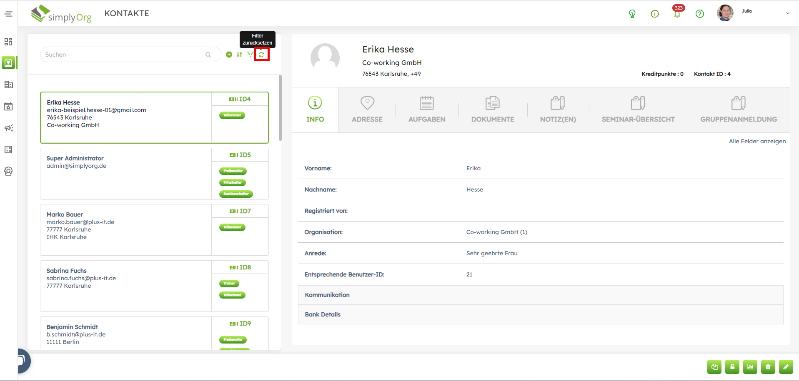Open the contact filter funnel icon
The width and height of the screenshot is (799, 381).
coord(250,55)
